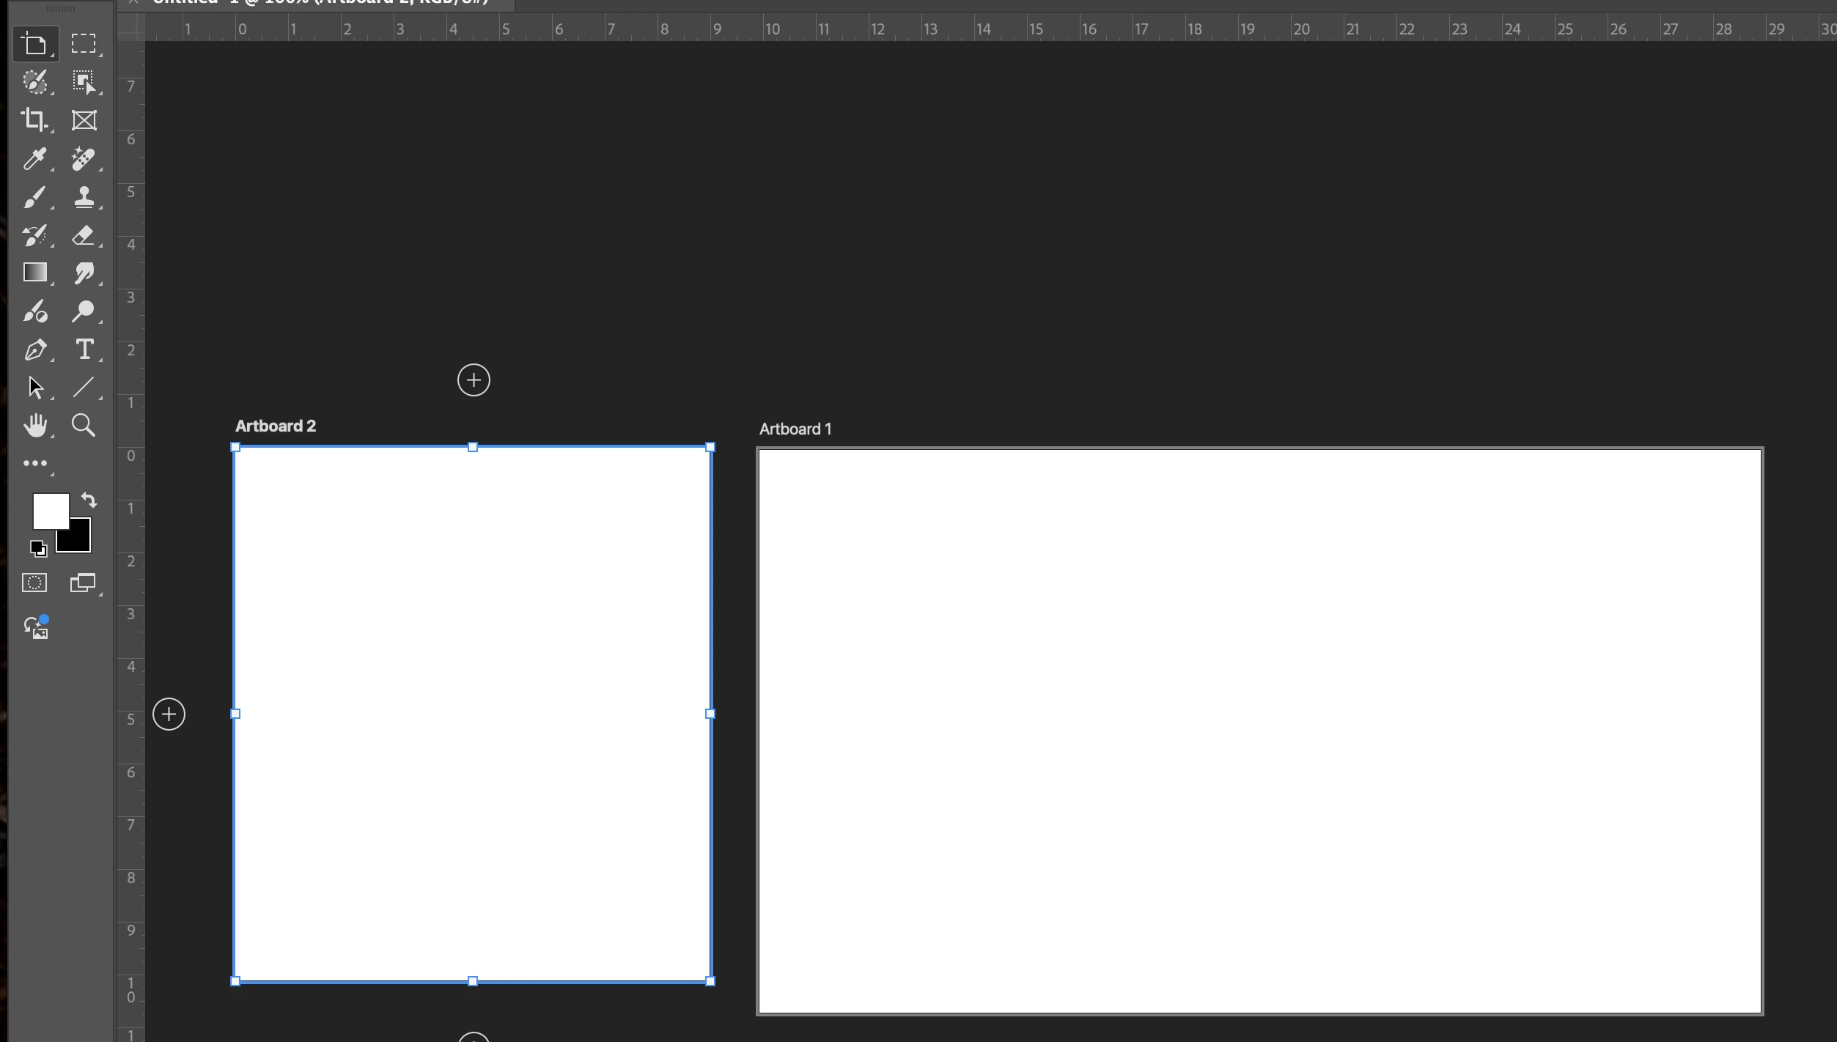Select the Artboard tool
This screenshot has height=1042, width=1837.
pos(34,44)
